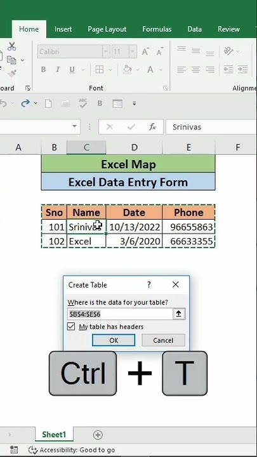Select the Sheet1 tab
The width and height of the screenshot is (257, 457).
pos(54,435)
